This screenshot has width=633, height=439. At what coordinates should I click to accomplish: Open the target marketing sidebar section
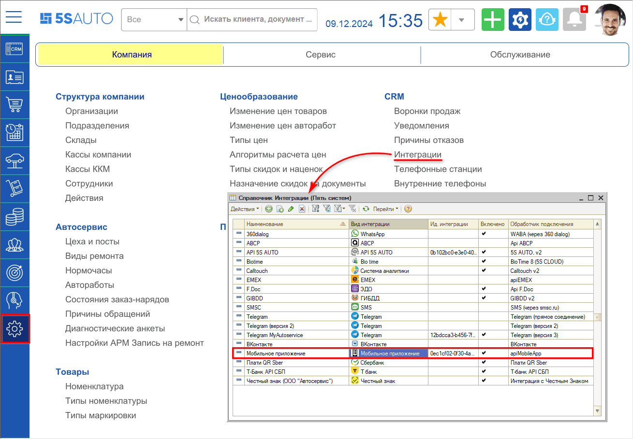tap(15, 273)
